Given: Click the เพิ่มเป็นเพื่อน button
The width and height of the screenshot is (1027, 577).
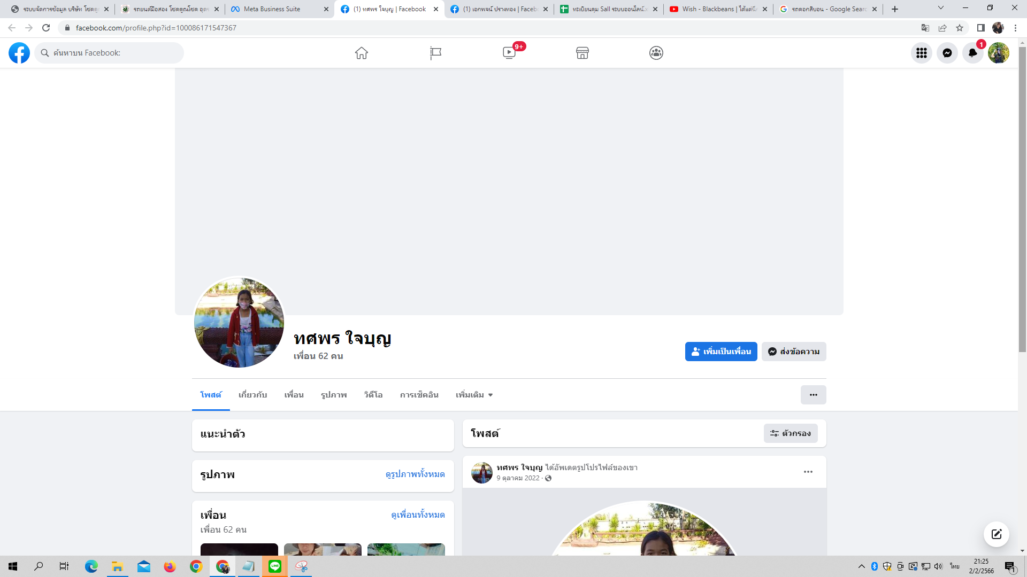Looking at the screenshot, I should click(x=721, y=352).
